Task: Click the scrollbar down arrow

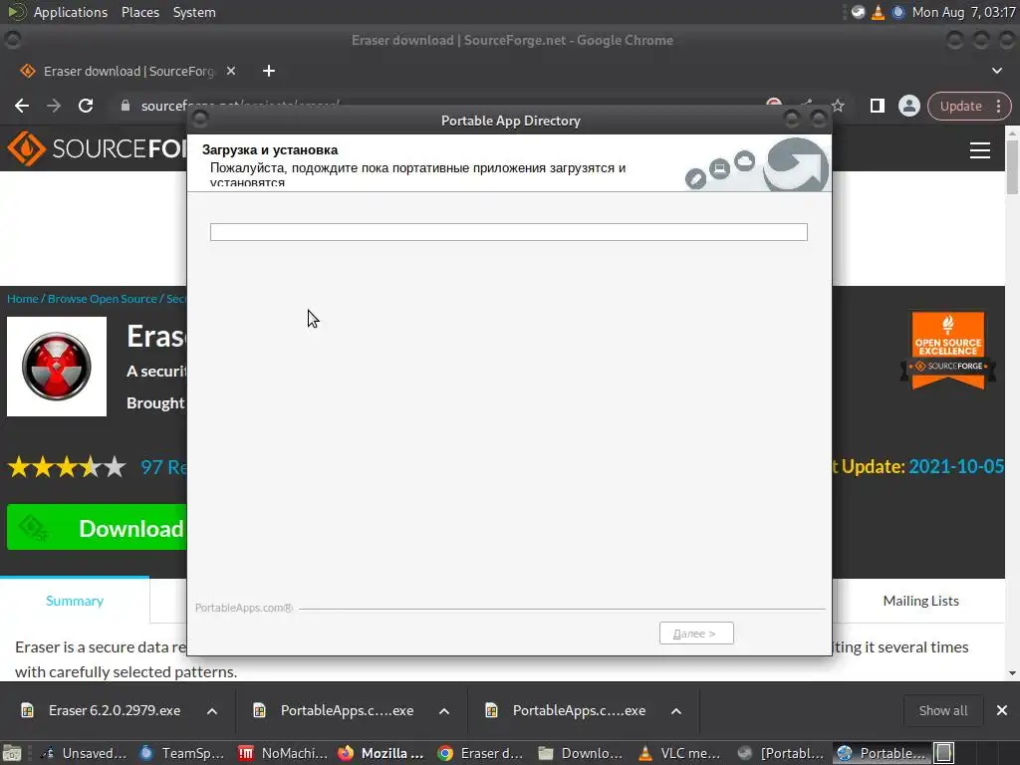Action: click(x=1012, y=673)
